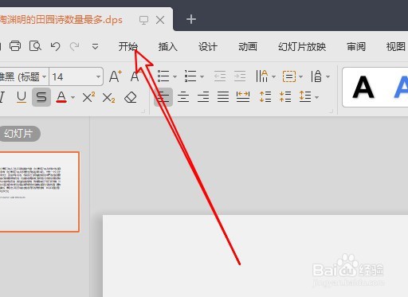Close the .dps document tab

160,20
